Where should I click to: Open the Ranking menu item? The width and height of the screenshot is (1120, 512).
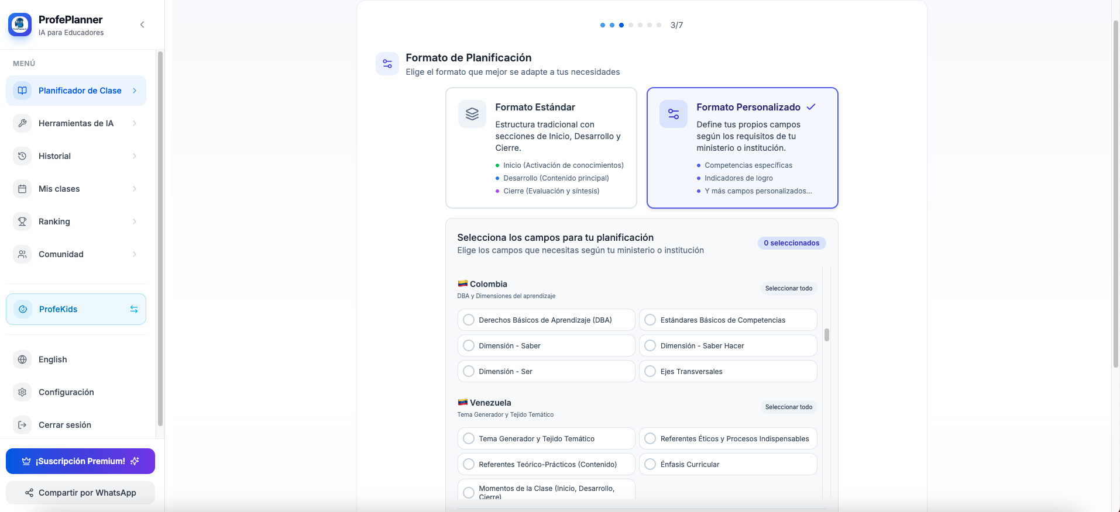[76, 222]
